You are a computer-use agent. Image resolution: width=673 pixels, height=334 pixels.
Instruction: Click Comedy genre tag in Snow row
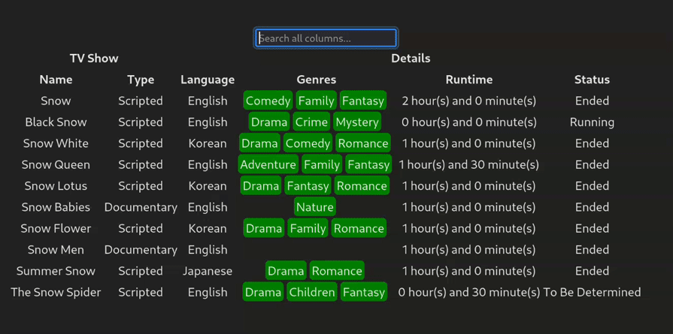point(268,101)
